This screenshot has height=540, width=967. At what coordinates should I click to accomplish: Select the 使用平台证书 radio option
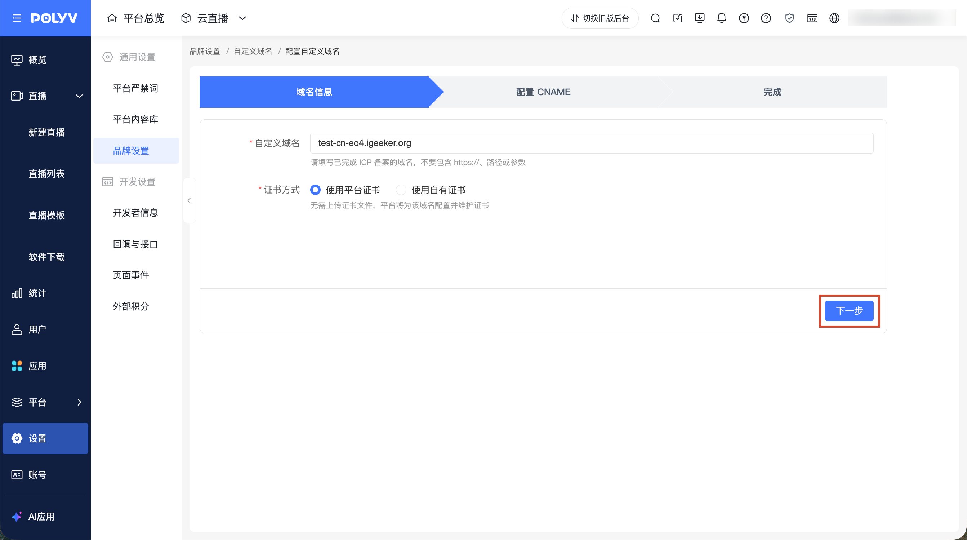(x=315, y=190)
